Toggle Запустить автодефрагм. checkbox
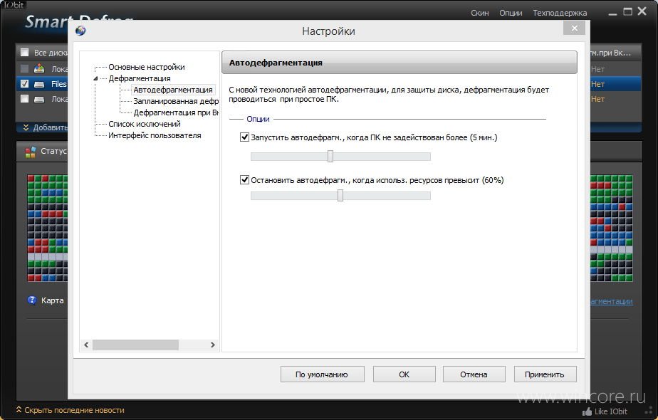658x420 pixels. pos(244,137)
